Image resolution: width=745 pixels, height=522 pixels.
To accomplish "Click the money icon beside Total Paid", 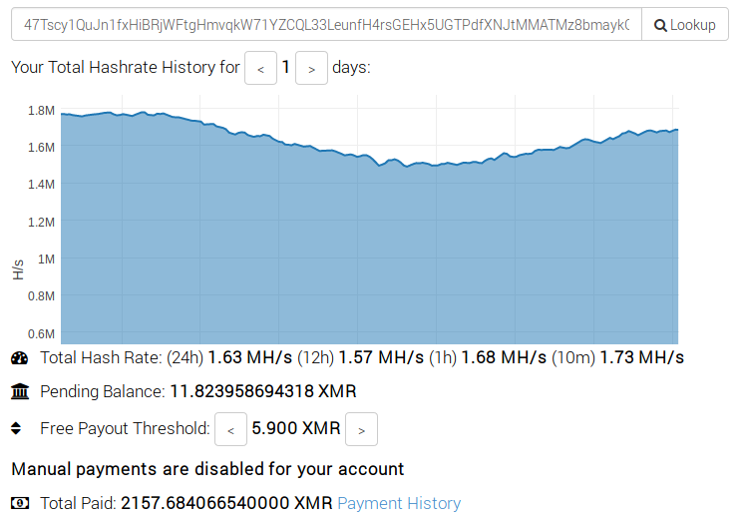I will (20, 503).
